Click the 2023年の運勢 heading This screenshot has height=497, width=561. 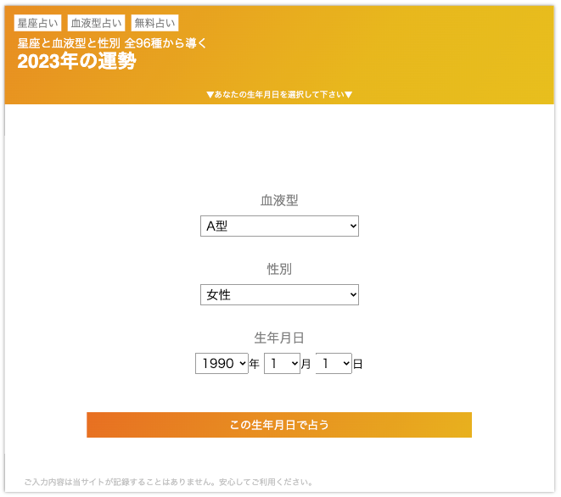[x=76, y=62]
